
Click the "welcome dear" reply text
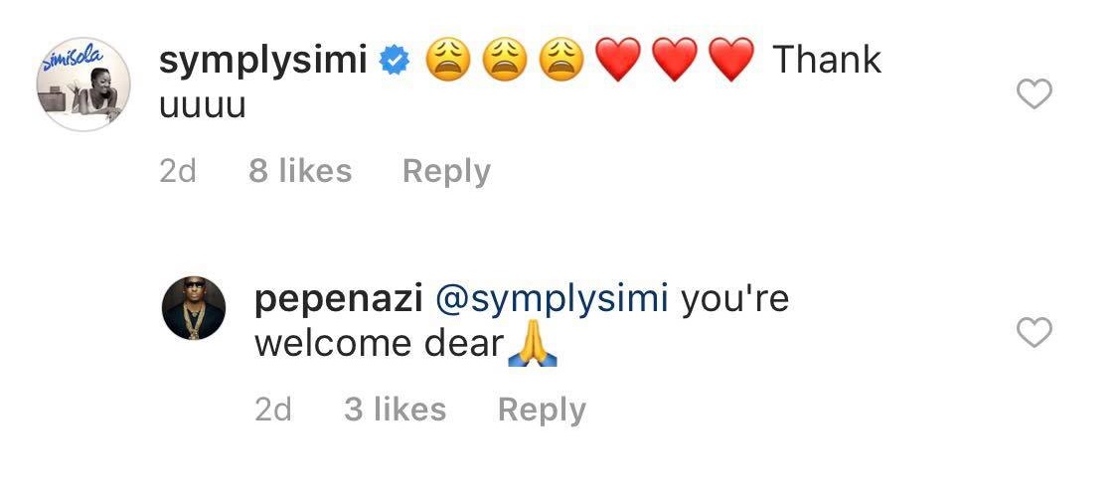coord(378,344)
